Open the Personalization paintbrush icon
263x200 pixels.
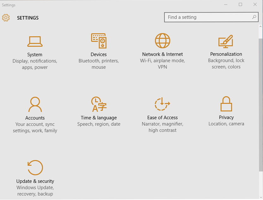click(226, 41)
